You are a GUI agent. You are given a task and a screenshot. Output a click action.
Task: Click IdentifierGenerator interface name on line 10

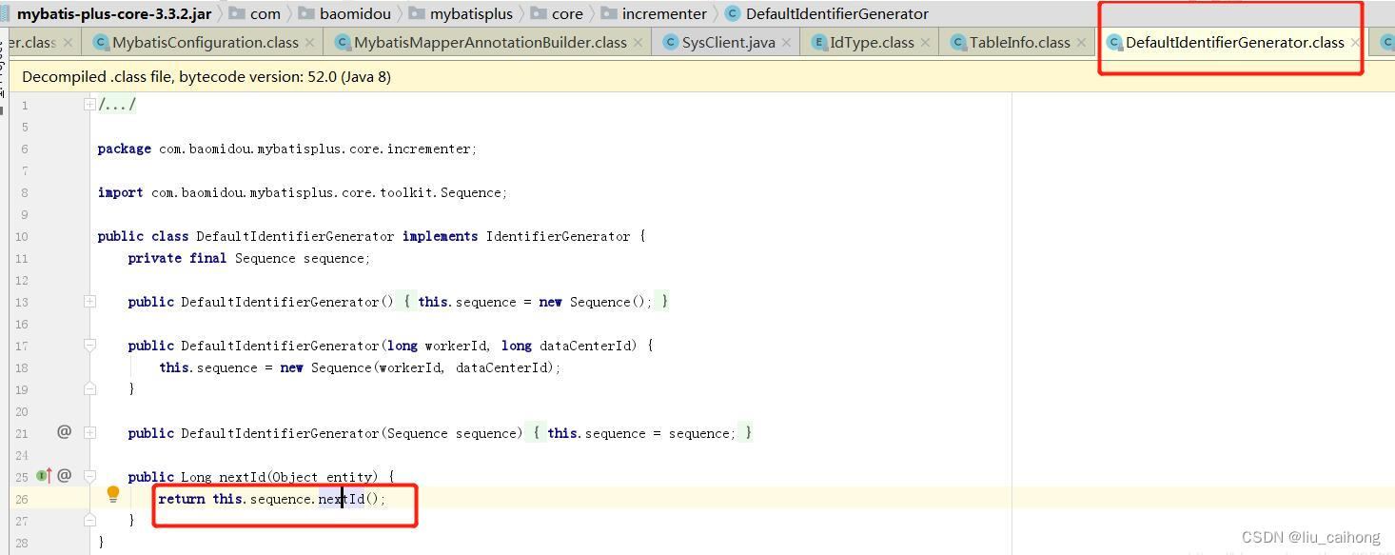558,237
